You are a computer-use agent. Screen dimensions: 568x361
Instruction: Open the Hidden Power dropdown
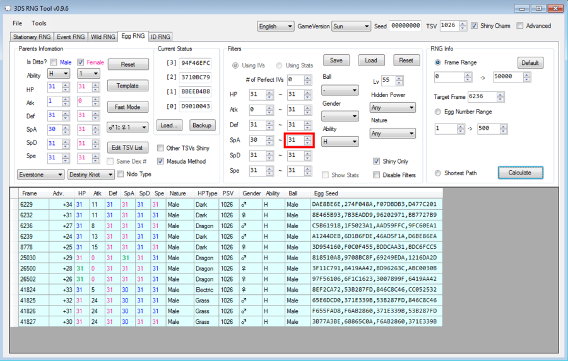[393, 108]
